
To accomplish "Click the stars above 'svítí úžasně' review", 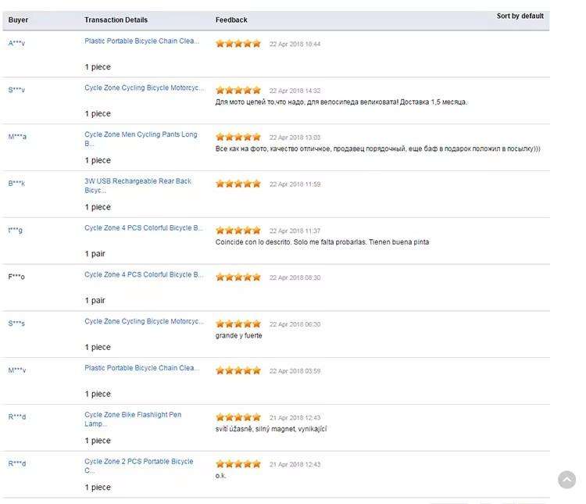I will 238,417.
